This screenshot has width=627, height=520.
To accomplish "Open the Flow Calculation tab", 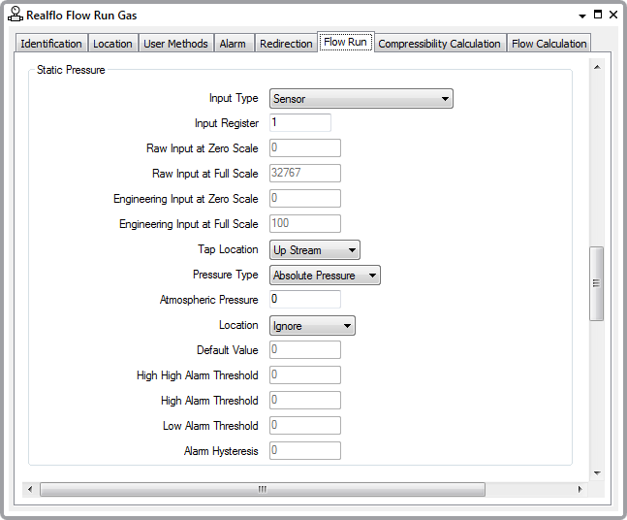I will point(549,44).
